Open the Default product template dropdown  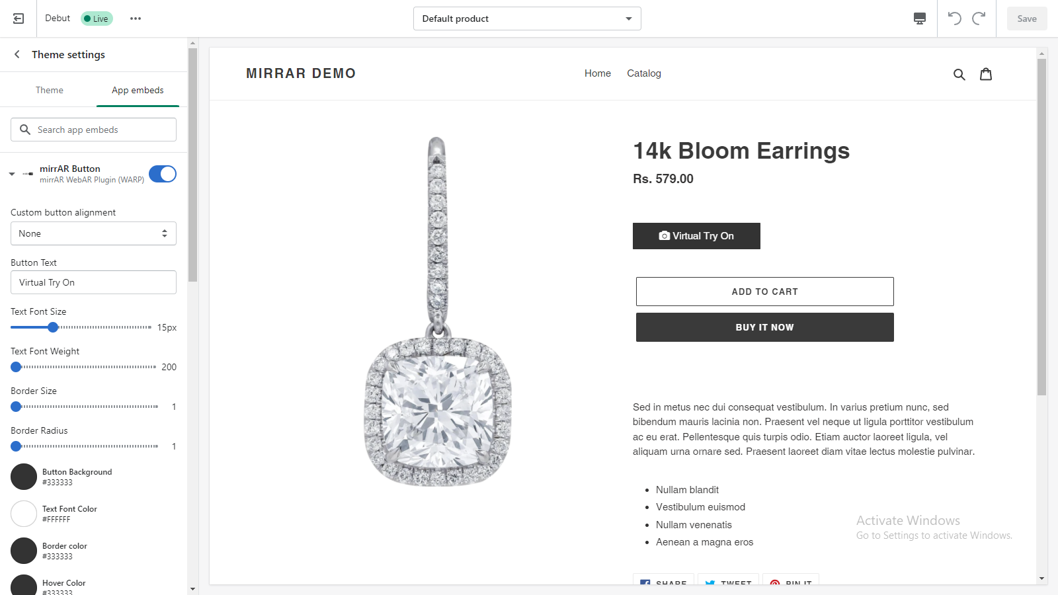[x=527, y=19]
